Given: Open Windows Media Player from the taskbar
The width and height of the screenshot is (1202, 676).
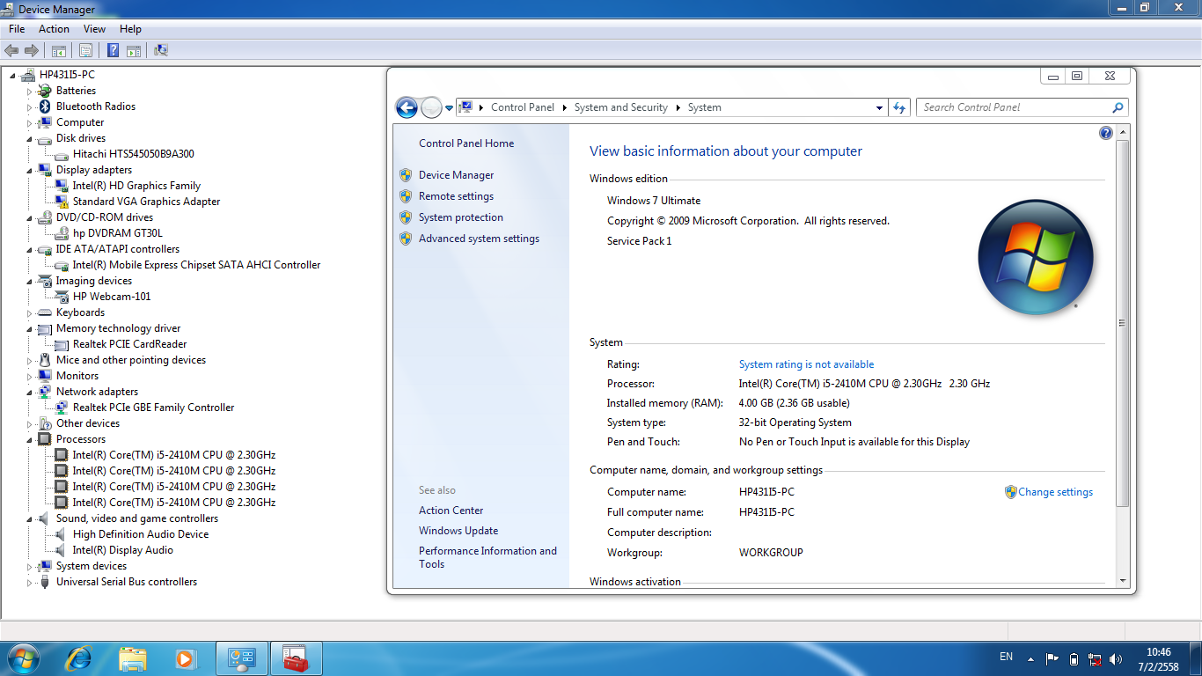Looking at the screenshot, I should coord(185,658).
